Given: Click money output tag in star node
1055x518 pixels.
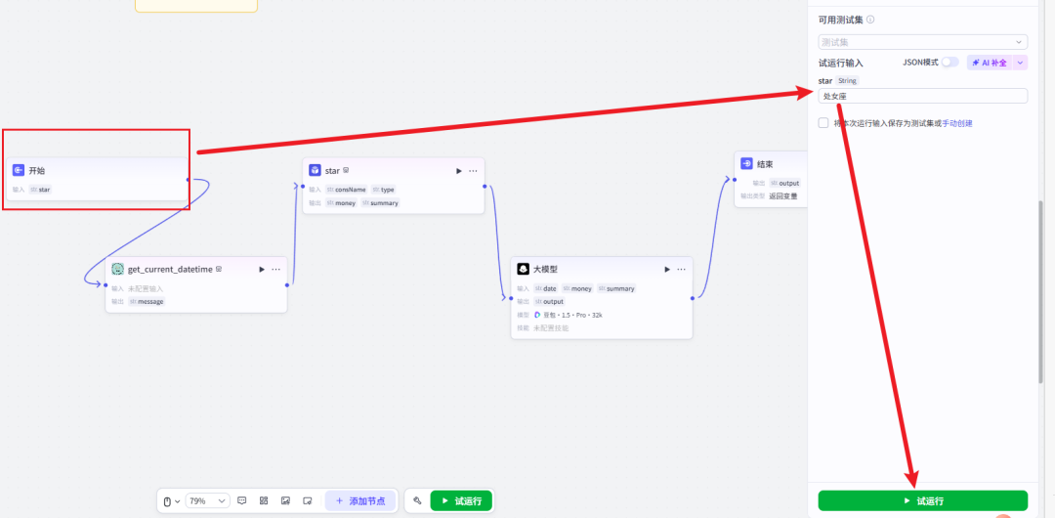Looking at the screenshot, I should pos(342,202).
